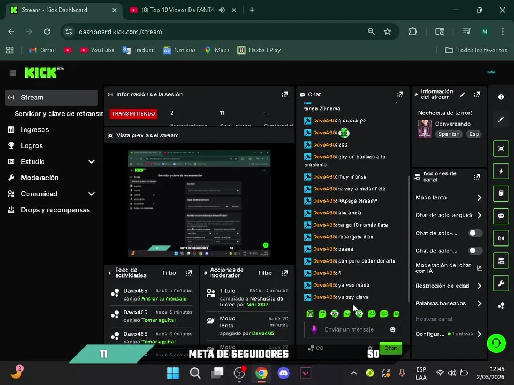Click the MAL3KU username link
This screenshot has width=514, height=385.
[256, 304]
